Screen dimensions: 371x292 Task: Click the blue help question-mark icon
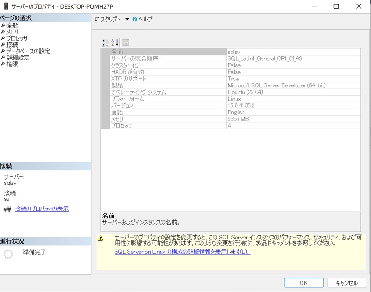pyautogui.click(x=134, y=19)
